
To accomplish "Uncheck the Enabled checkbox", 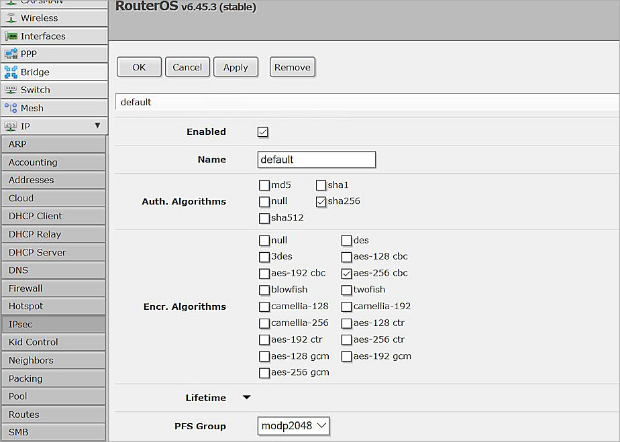I will 262,132.
